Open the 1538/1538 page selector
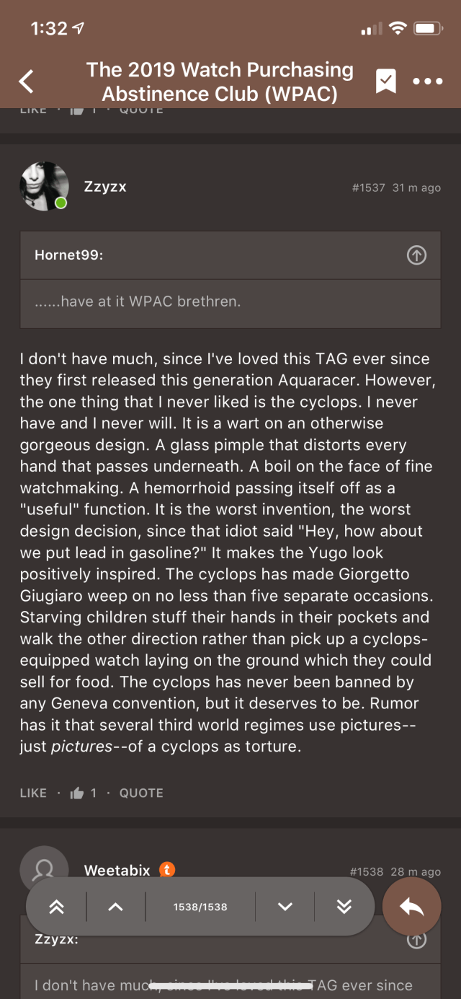Viewport: 461px width, 999px height. click(x=200, y=907)
